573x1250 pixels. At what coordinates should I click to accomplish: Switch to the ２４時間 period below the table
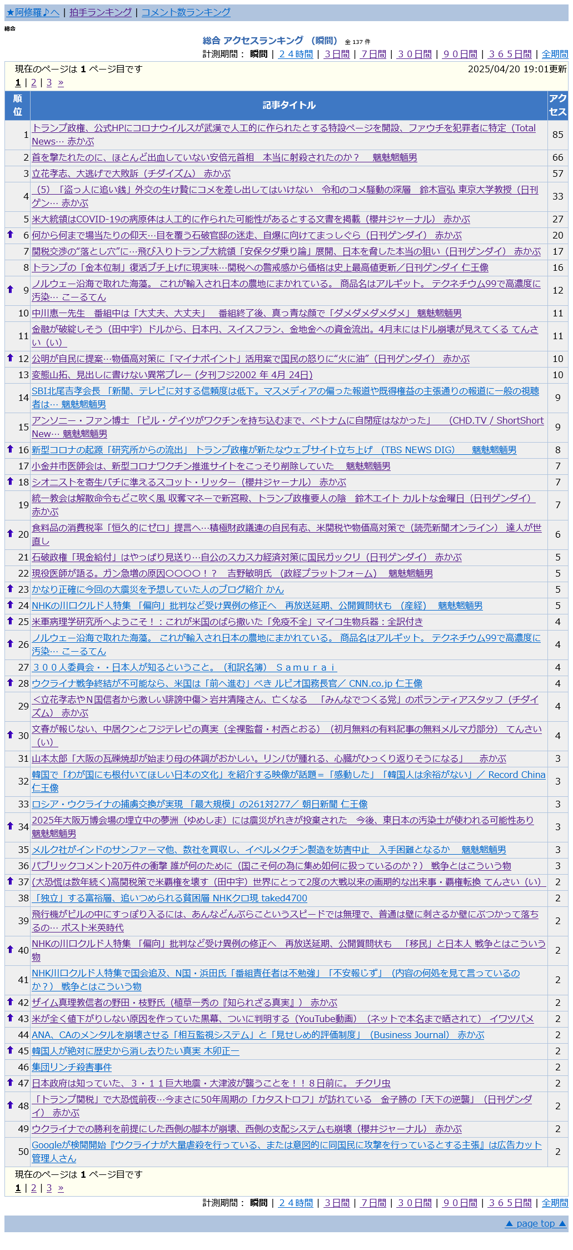(296, 1203)
